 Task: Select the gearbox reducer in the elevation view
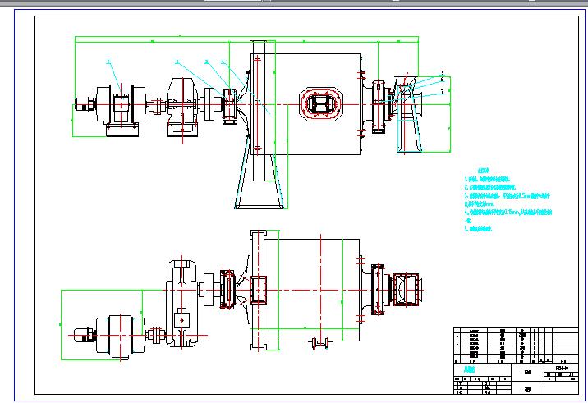182,108
